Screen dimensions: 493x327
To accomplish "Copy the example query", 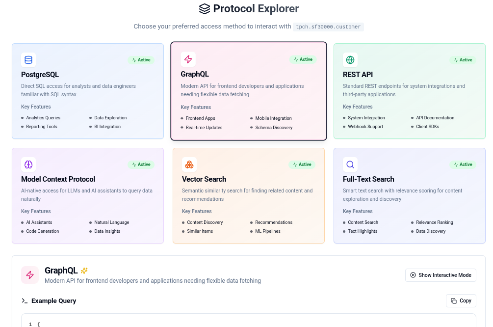I will [x=461, y=301].
